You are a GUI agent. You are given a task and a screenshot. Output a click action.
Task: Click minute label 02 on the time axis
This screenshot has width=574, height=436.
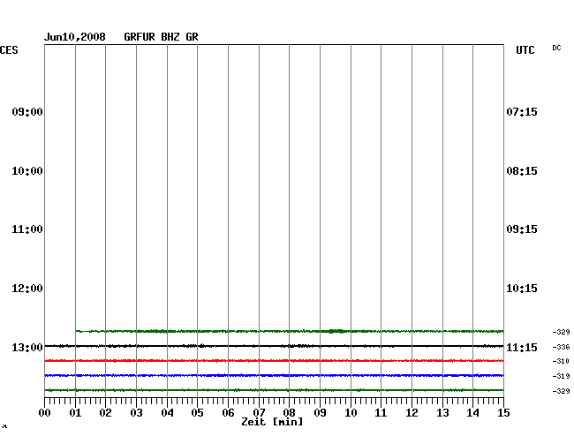[x=105, y=413]
